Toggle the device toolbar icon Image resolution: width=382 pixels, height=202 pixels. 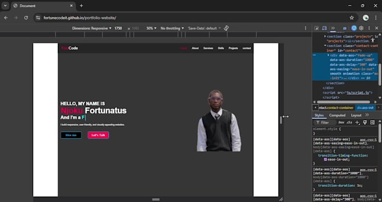324,28
